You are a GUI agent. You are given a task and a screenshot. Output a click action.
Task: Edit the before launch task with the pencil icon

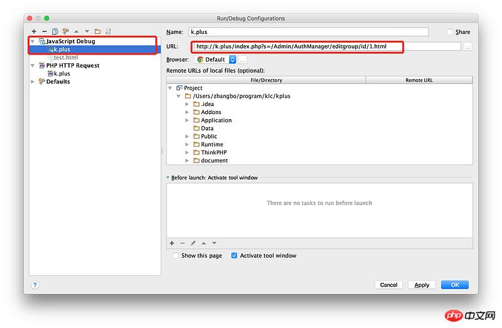point(193,243)
